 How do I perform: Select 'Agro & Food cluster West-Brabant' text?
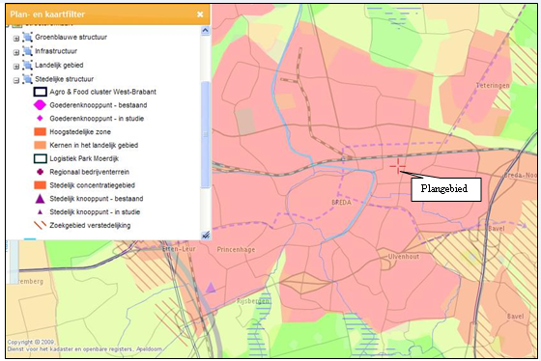[102, 92]
